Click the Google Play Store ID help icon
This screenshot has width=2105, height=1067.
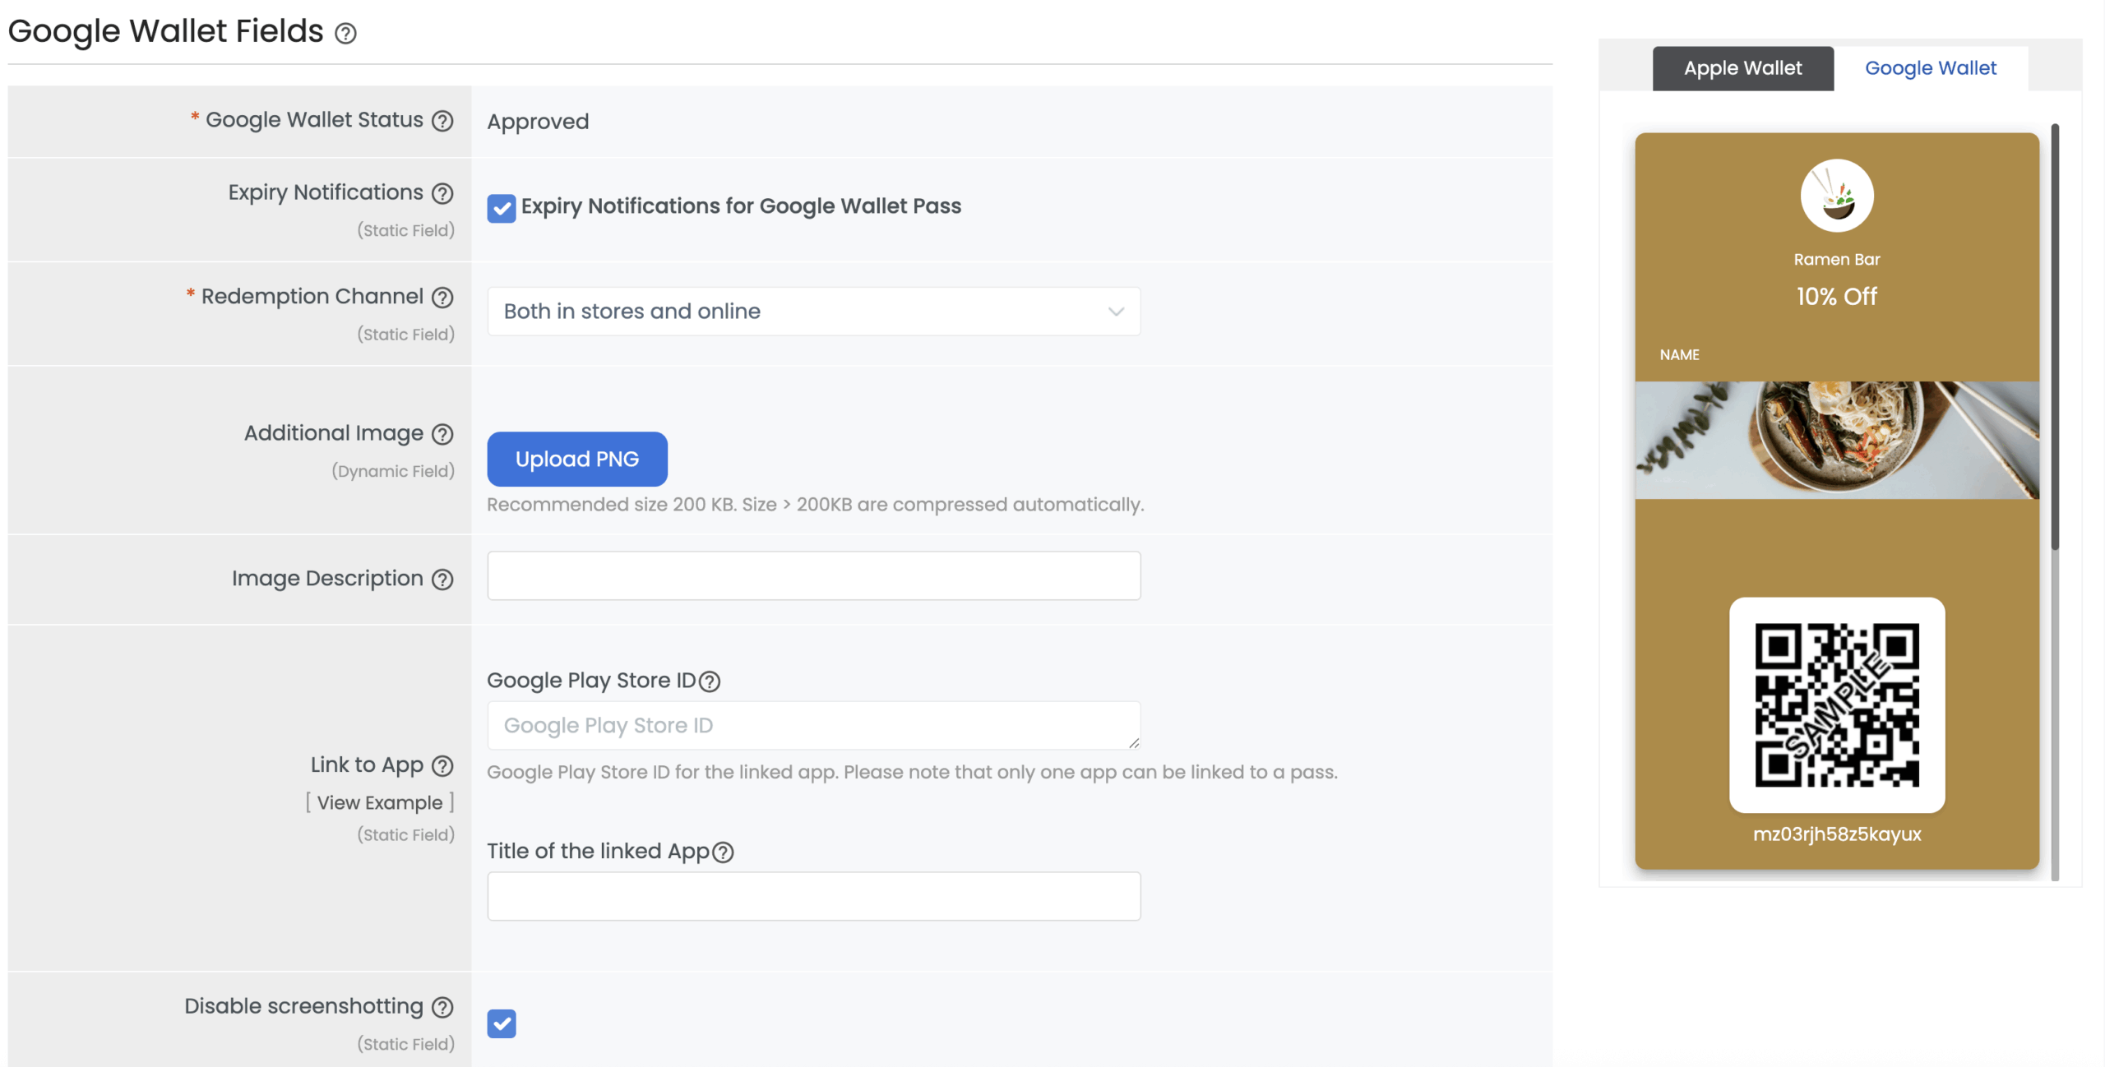(710, 681)
